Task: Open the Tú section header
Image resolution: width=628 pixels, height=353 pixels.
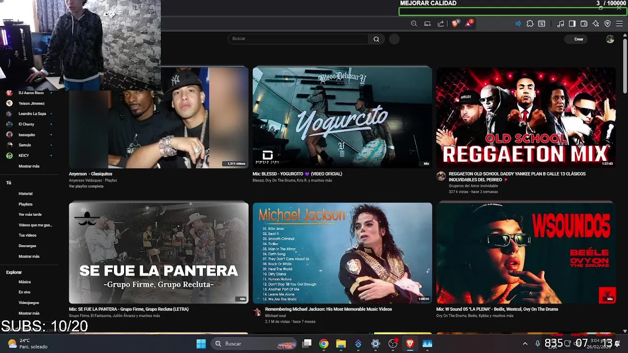Action: coord(8,183)
